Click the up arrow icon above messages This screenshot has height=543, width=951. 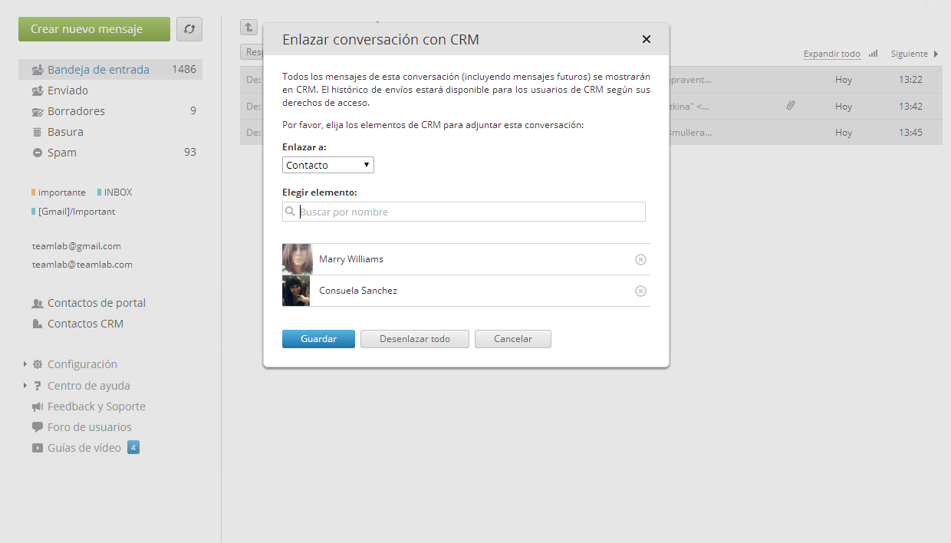coord(248,28)
